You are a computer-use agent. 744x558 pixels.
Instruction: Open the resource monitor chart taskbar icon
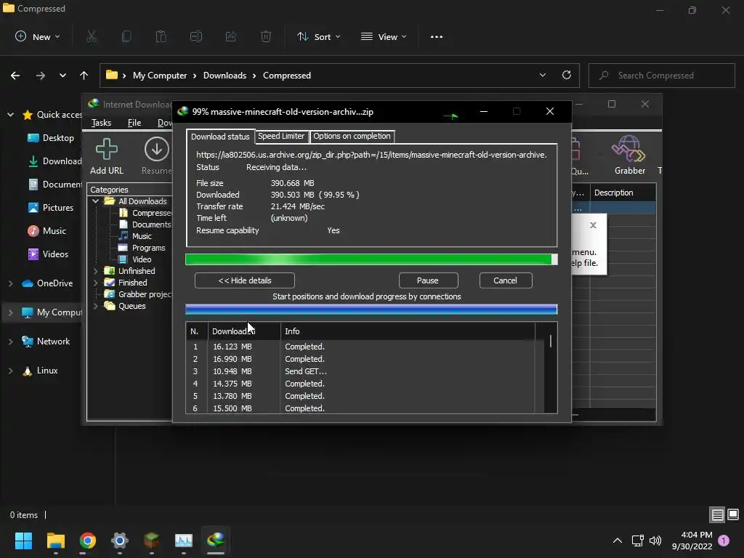click(x=184, y=541)
